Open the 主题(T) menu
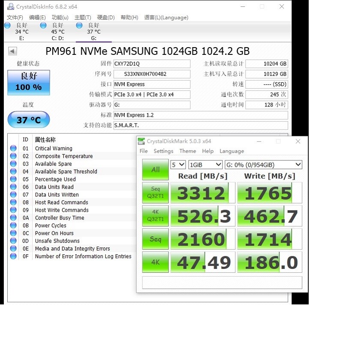The height and width of the screenshot is (343, 343). (x=83, y=18)
